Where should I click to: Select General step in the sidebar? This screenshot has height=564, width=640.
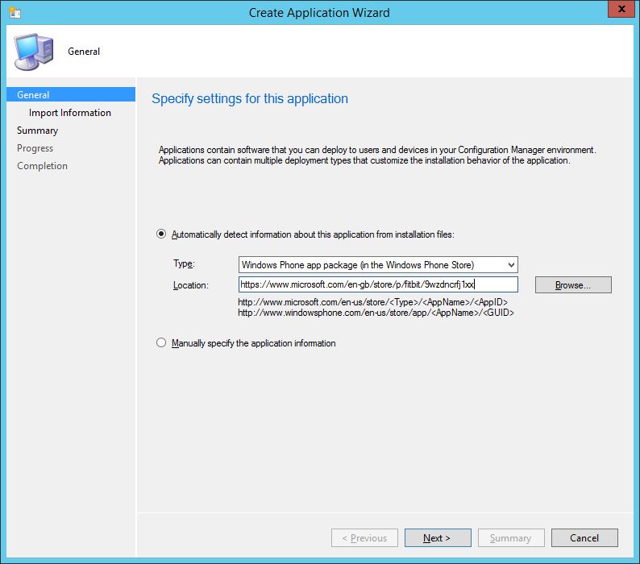pyautogui.click(x=71, y=95)
